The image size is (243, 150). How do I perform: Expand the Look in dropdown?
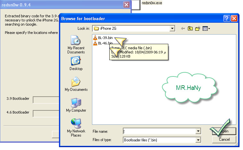pos(172,28)
